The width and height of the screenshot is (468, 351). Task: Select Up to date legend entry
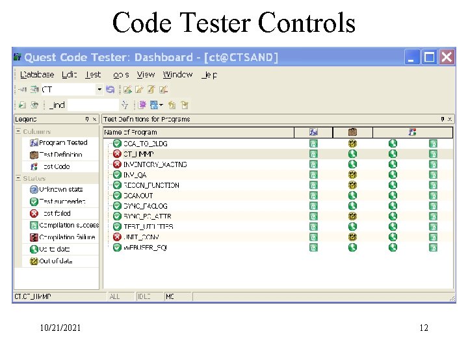(x=60, y=249)
